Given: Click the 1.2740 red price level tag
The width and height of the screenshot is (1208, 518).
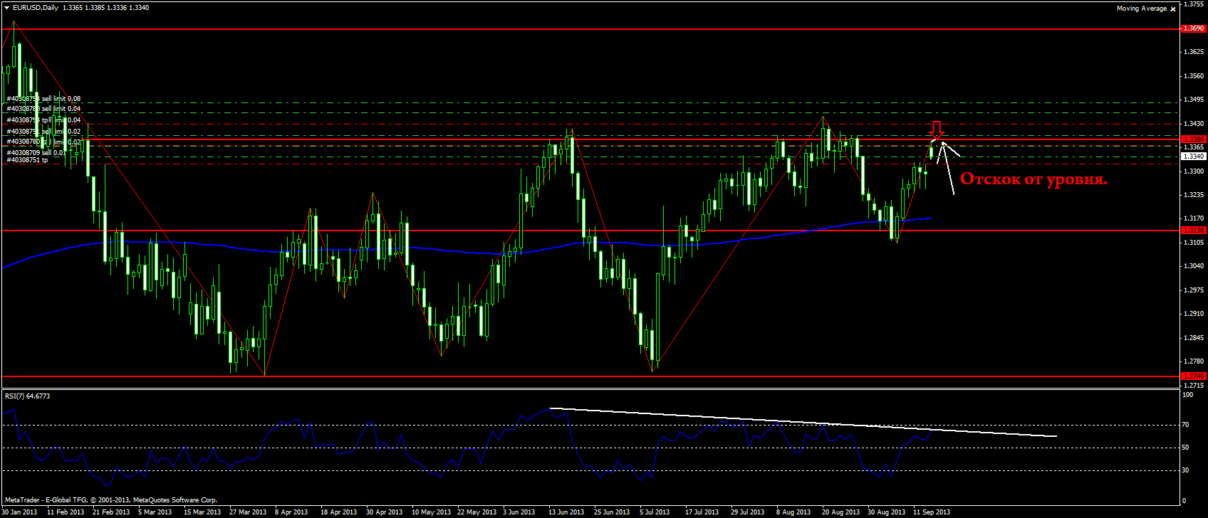Looking at the screenshot, I should coord(1194,376).
